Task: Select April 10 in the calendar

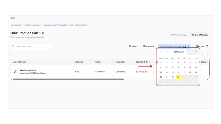Action: pos(184,67)
